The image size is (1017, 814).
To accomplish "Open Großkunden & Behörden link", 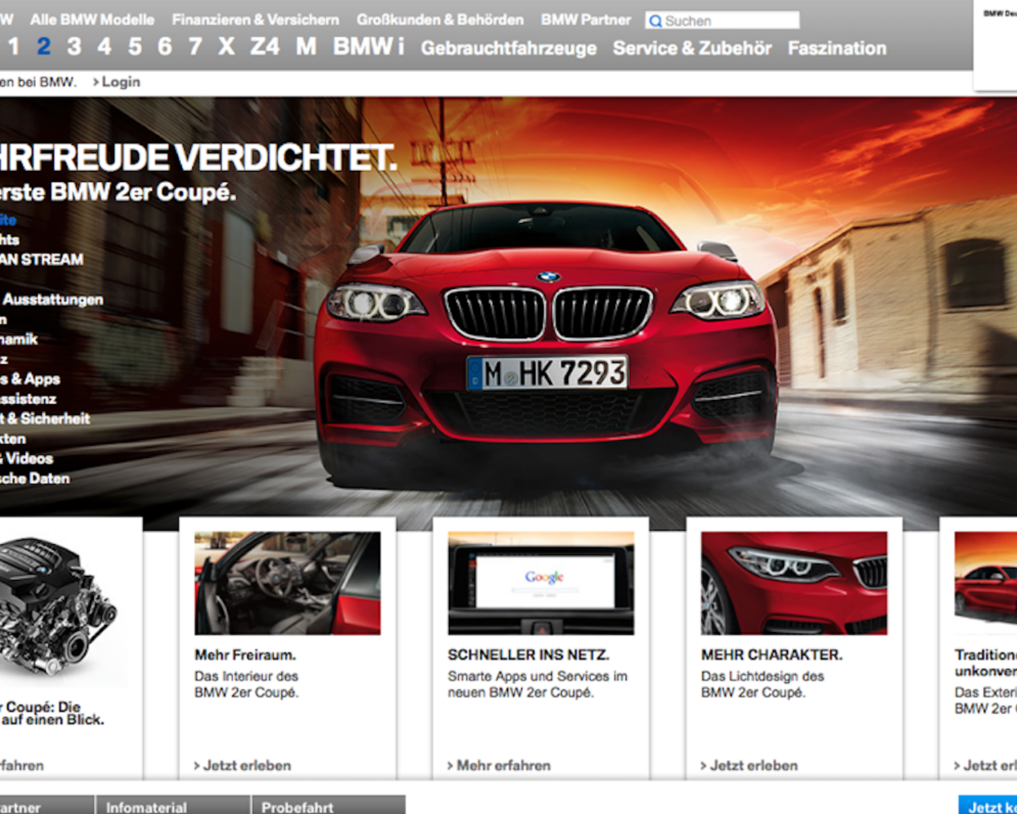I will click(x=440, y=20).
